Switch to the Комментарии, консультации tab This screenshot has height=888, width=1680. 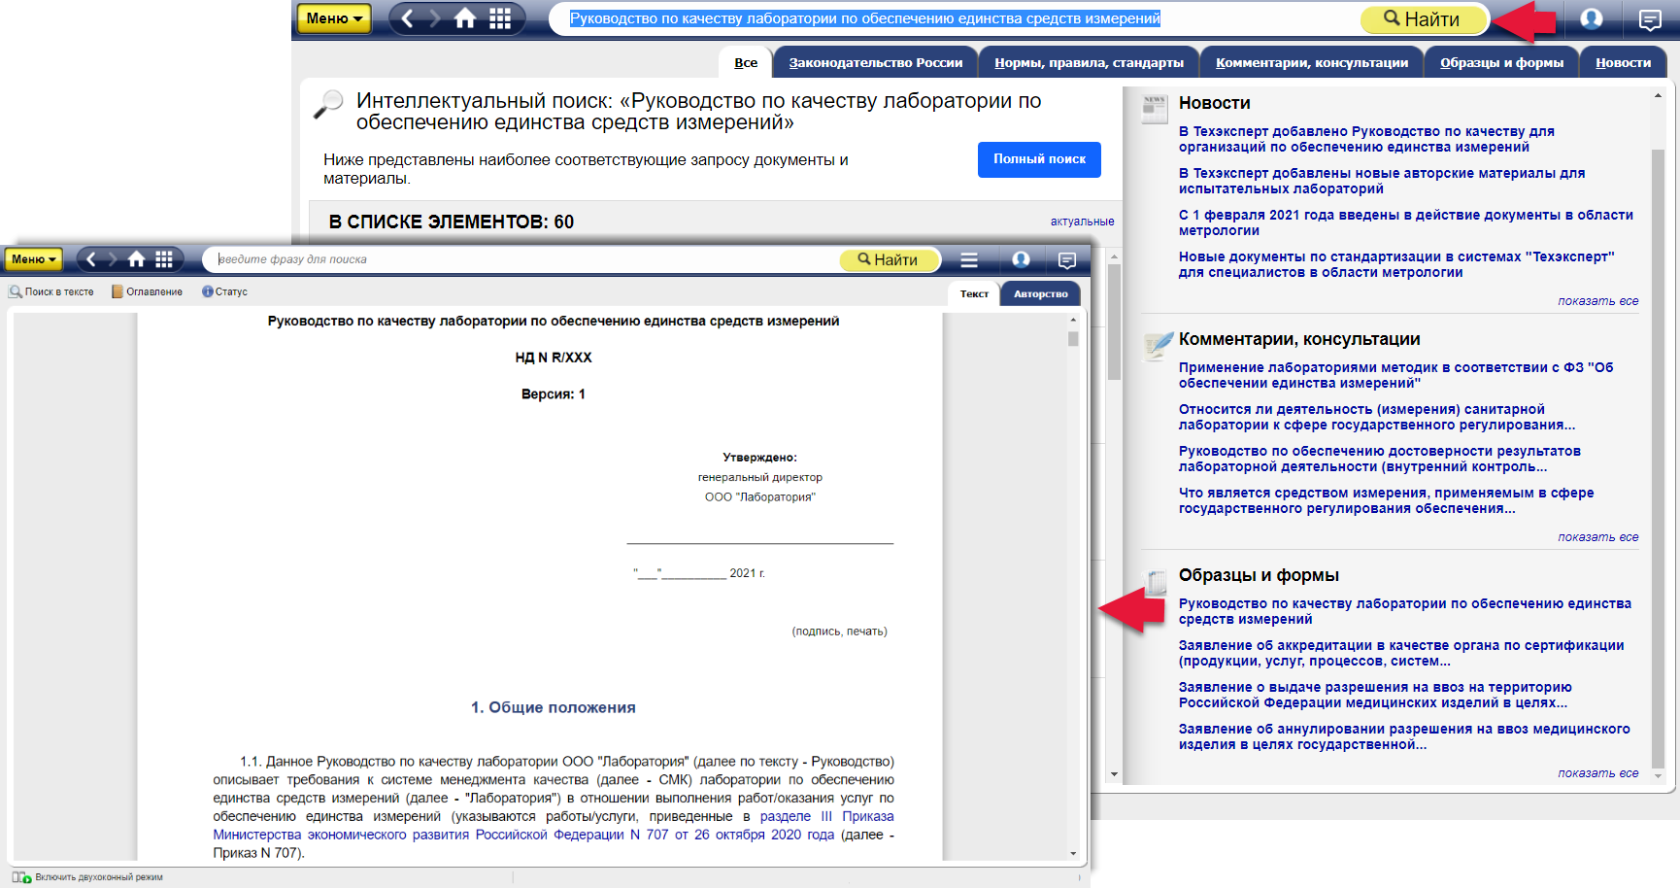coord(1312,62)
